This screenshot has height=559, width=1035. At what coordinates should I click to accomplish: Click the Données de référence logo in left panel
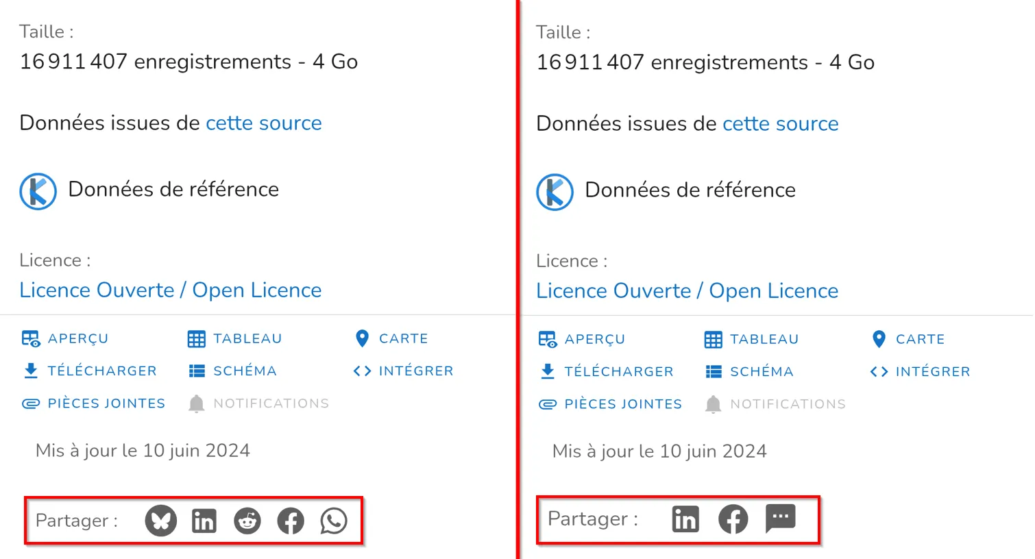coord(38,191)
